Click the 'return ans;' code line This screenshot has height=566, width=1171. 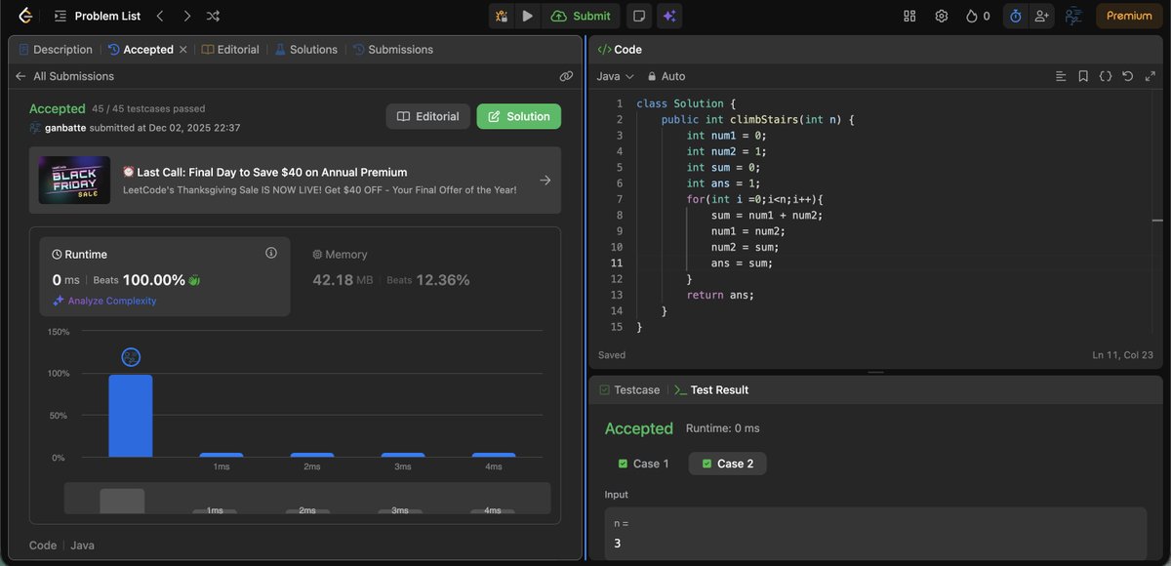point(720,295)
